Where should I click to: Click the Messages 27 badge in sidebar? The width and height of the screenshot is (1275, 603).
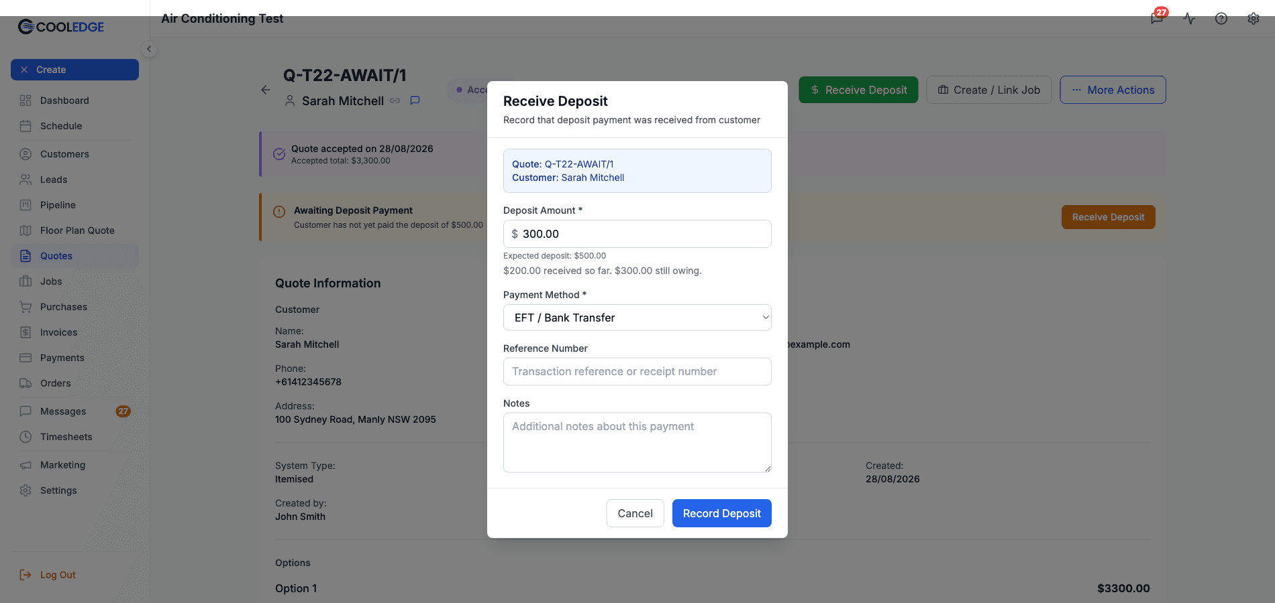click(x=123, y=411)
